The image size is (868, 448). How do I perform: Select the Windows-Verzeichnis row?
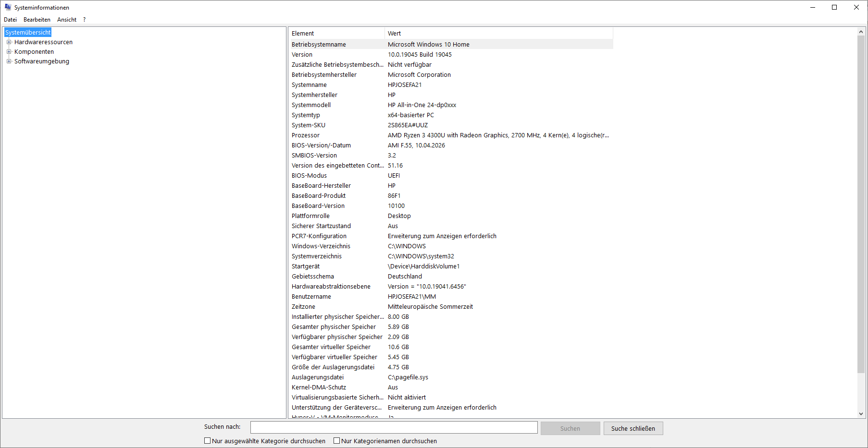click(x=451, y=246)
